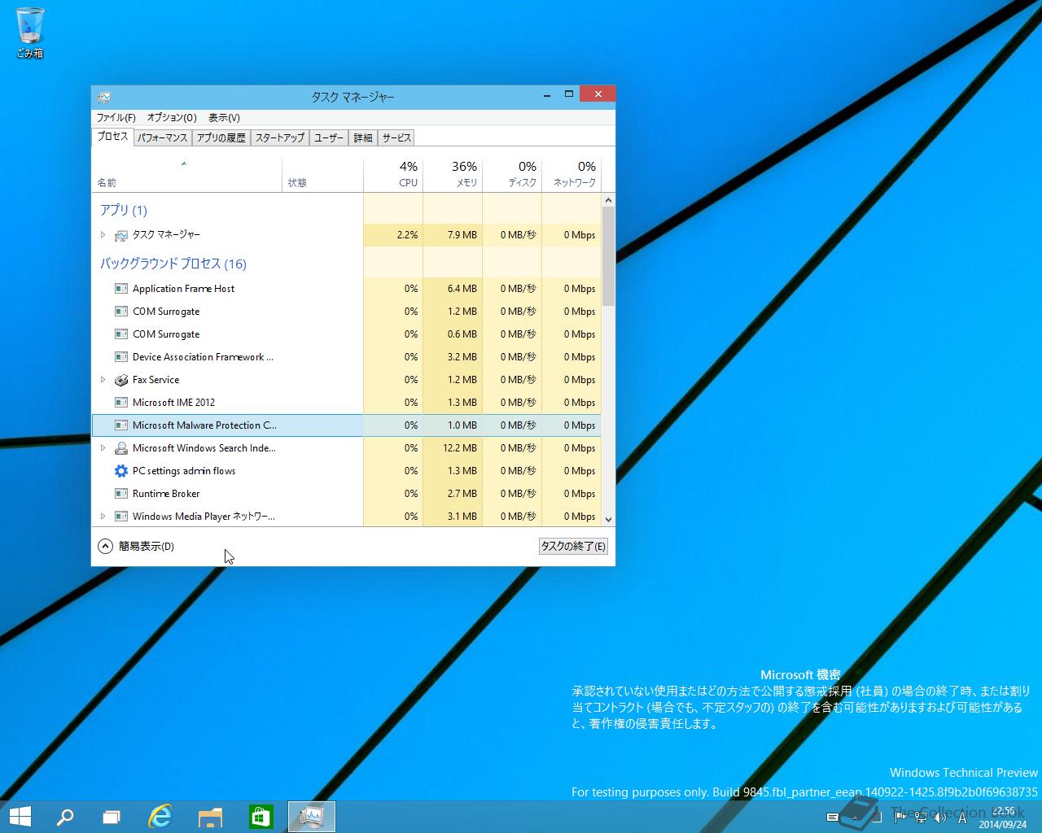Open the 表示(V) menu

224,117
